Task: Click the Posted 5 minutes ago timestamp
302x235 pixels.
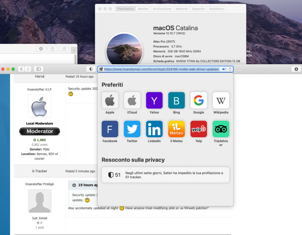Action: coord(80,171)
